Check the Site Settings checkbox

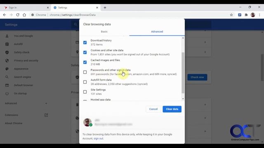pos(85,92)
